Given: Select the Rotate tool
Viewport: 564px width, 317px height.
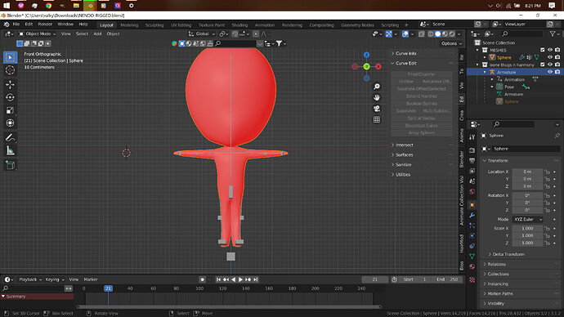Looking at the screenshot, I should pyautogui.click(x=10, y=97).
